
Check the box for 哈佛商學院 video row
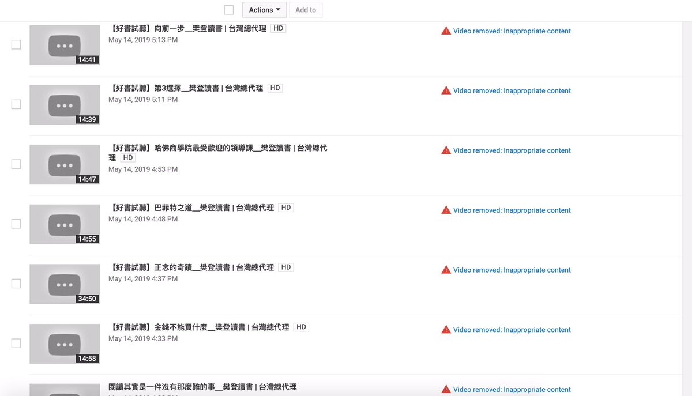[16, 164]
